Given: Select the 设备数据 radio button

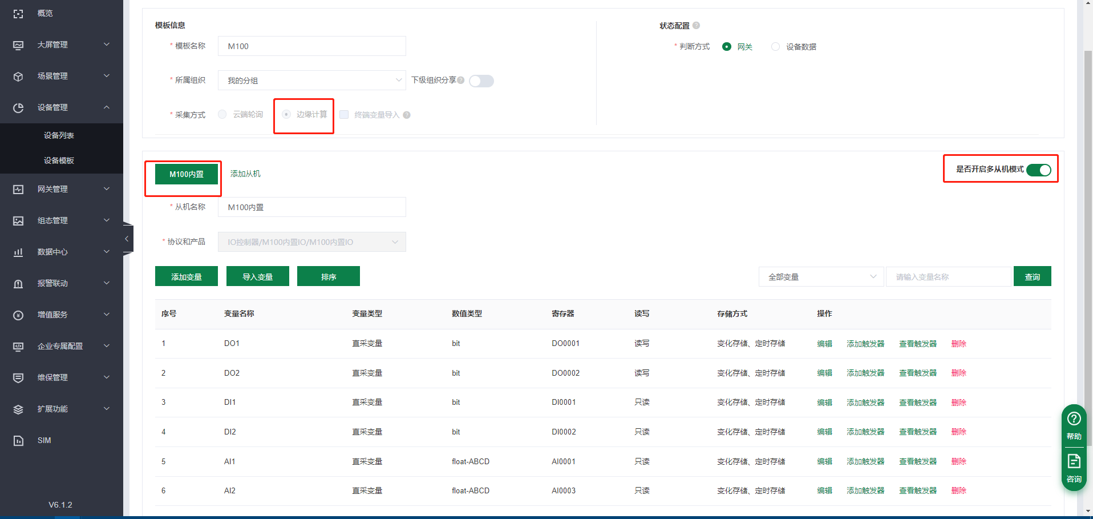Looking at the screenshot, I should pyautogui.click(x=775, y=47).
